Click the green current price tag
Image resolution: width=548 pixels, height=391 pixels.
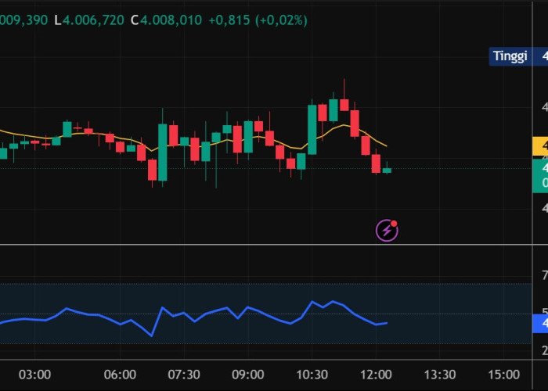(x=540, y=175)
